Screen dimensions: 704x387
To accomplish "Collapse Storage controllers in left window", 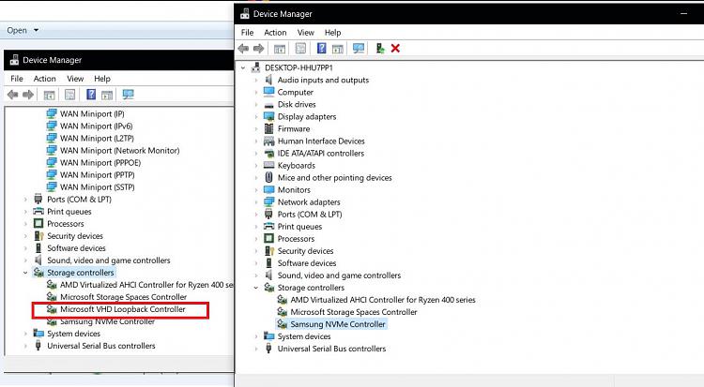I will tap(25, 273).
